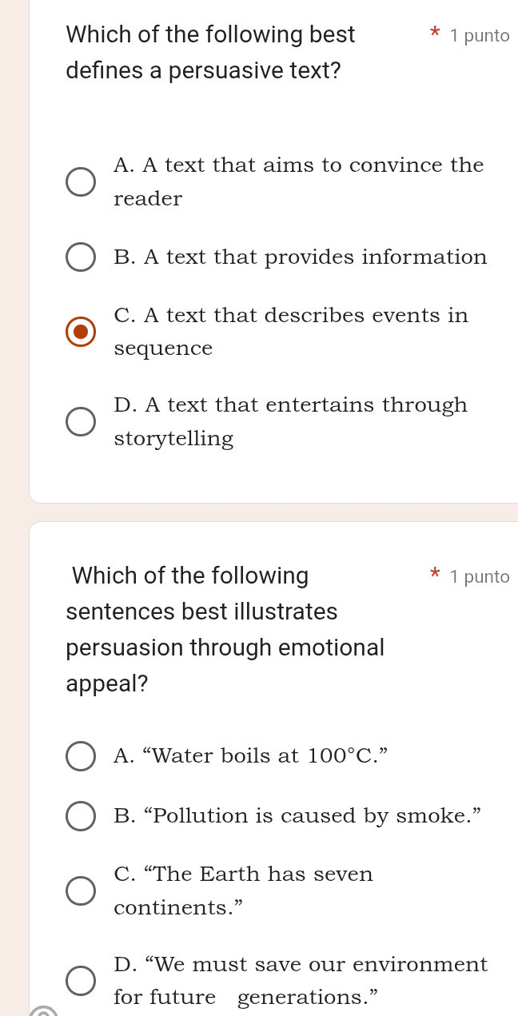This screenshot has width=518, height=1016.
Task: Select option A, Water boils at 100°C
Action: pos(81,755)
